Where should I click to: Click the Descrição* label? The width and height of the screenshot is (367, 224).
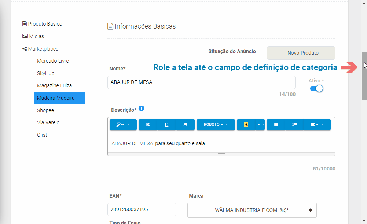click(124, 110)
